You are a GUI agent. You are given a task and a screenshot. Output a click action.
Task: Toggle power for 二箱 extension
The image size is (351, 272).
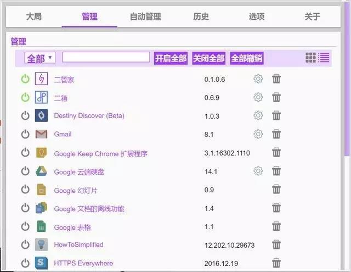click(25, 97)
